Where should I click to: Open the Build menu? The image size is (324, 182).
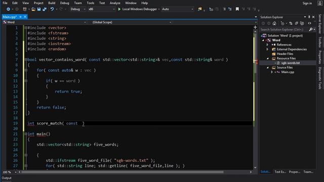(52, 3)
